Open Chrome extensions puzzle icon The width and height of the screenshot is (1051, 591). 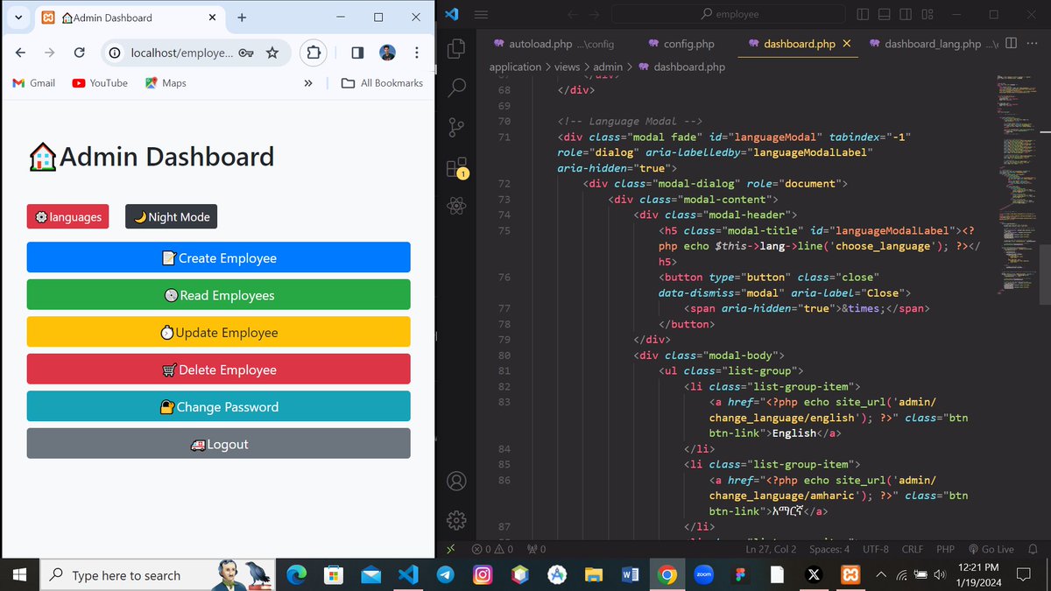point(313,53)
